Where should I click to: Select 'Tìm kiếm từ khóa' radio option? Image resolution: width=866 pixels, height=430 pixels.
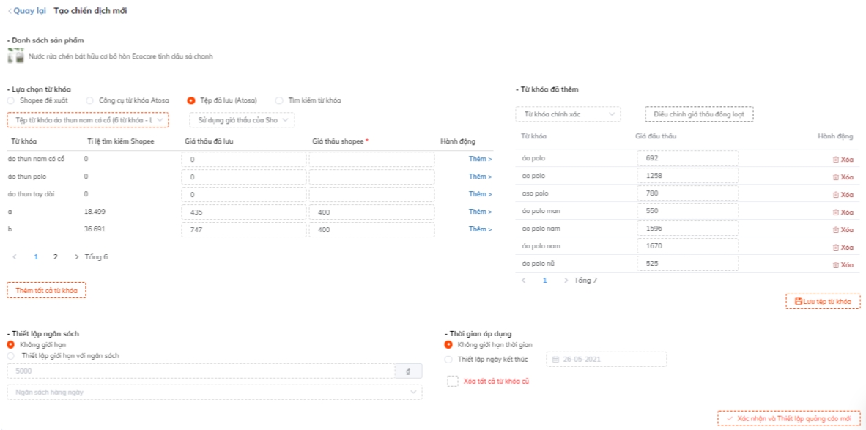click(279, 100)
